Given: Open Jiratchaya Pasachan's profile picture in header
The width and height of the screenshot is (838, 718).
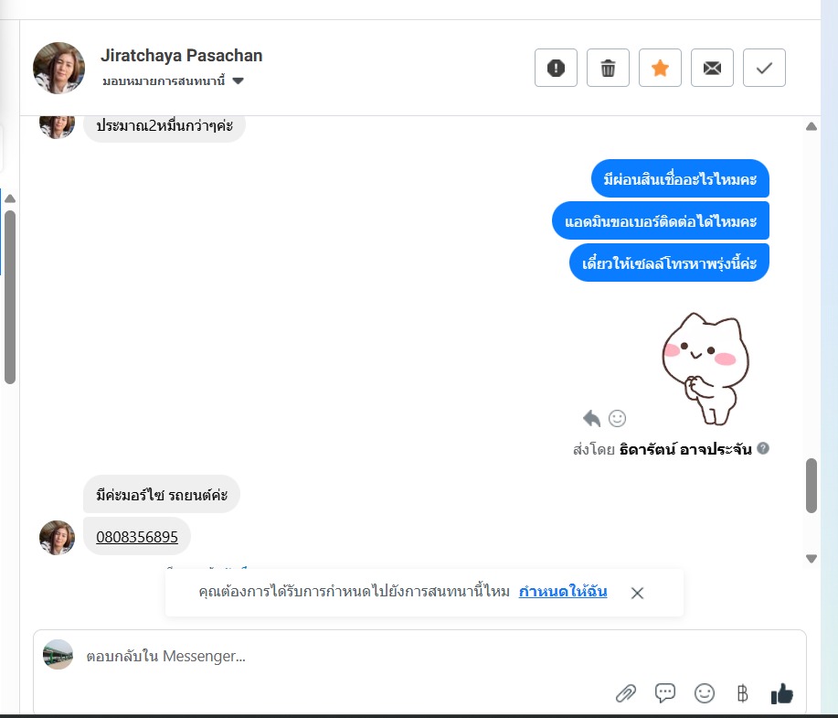Looking at the screenshot, I should click(58, 68).
